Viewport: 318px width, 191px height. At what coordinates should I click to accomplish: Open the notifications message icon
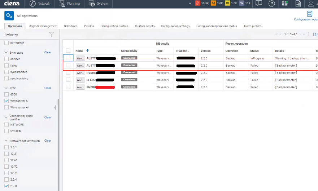click(258, 4)
